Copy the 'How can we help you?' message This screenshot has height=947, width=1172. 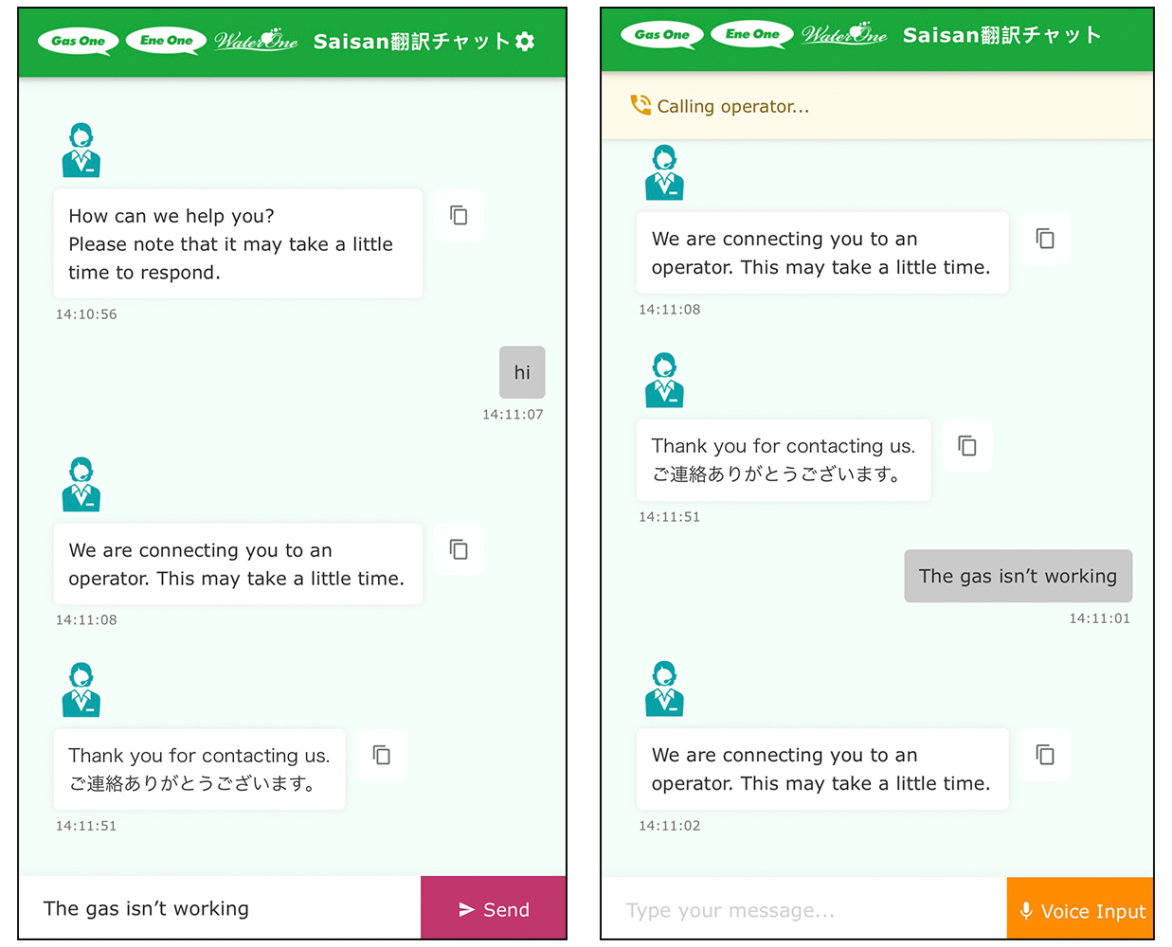(x=459, y=216)
